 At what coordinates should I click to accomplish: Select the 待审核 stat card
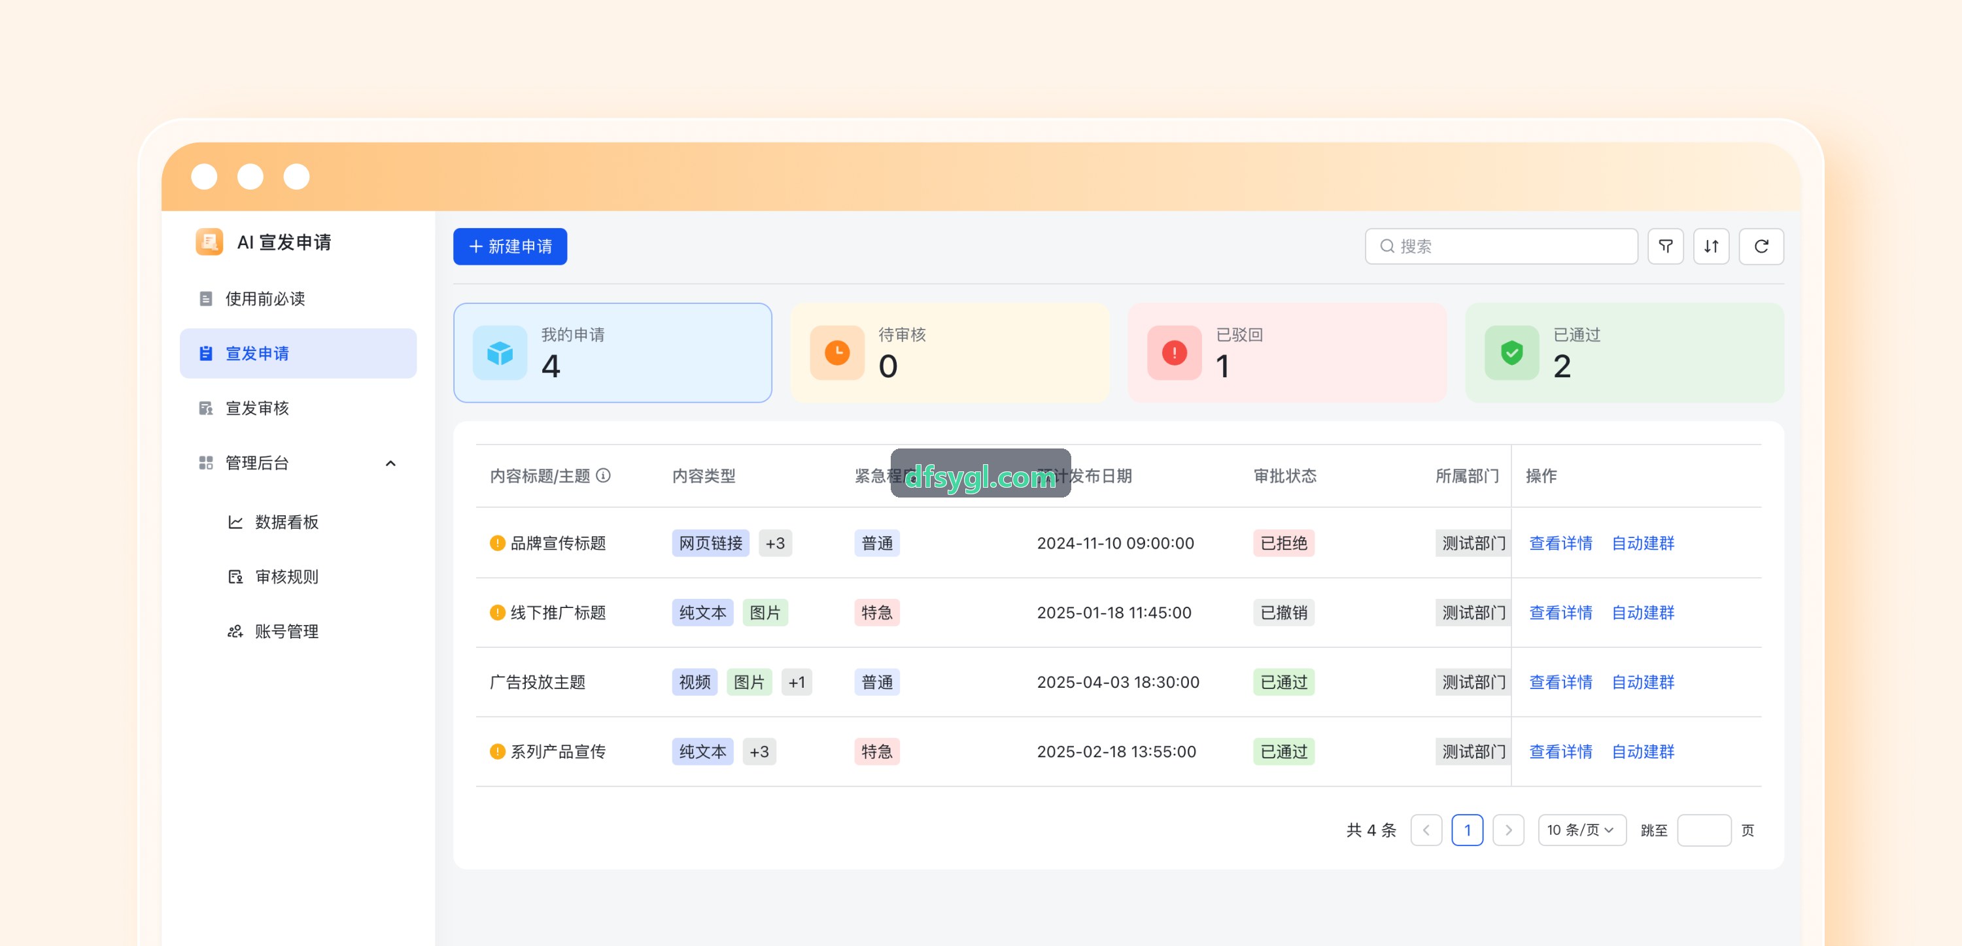[950, 352]
